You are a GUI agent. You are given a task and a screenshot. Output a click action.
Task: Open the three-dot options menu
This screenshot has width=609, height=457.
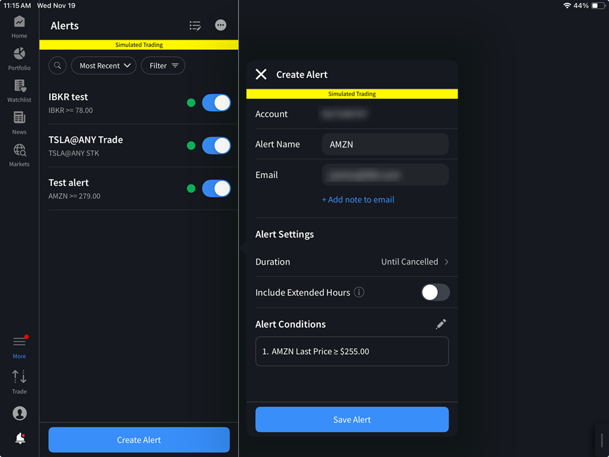pyautogui.click(x=221, y=25)
